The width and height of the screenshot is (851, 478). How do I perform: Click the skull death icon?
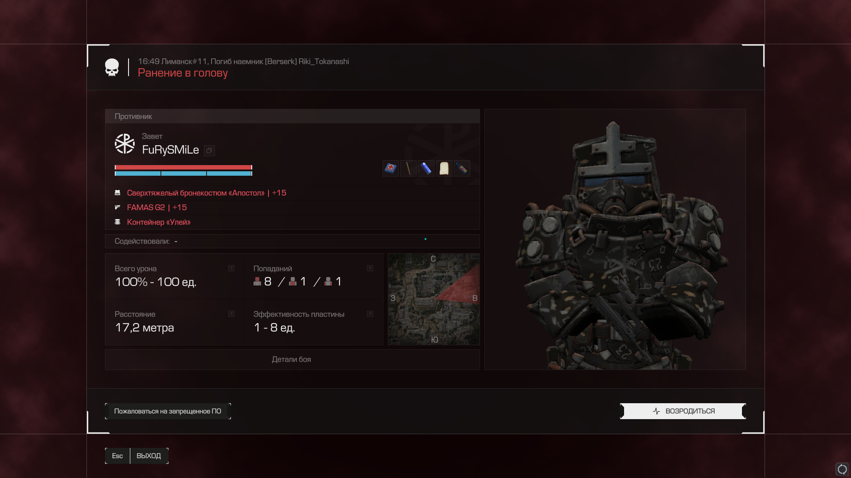112,67
